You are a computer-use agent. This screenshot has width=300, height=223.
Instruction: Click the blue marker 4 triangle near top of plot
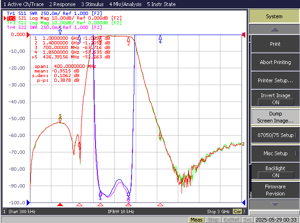160,37
